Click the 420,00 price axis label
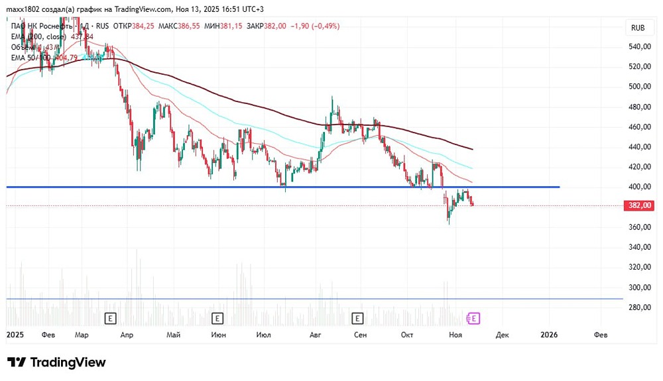The height and width of the screenshot is (381, 663). click(x=640, y=167)
